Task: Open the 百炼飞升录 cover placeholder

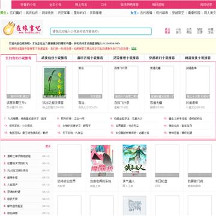Action: (x=126, y=82)
